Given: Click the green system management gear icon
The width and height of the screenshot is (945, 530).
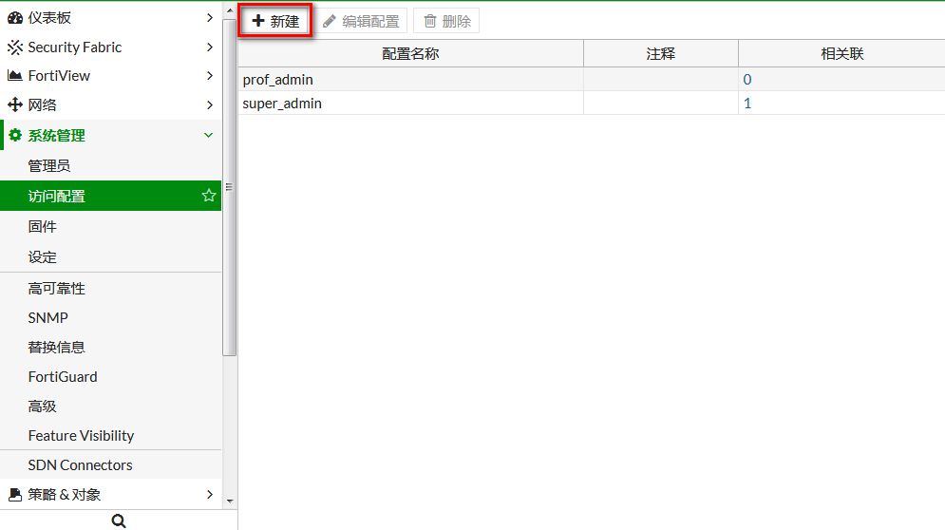Looking at the screenshot, I should click(15, 136).
